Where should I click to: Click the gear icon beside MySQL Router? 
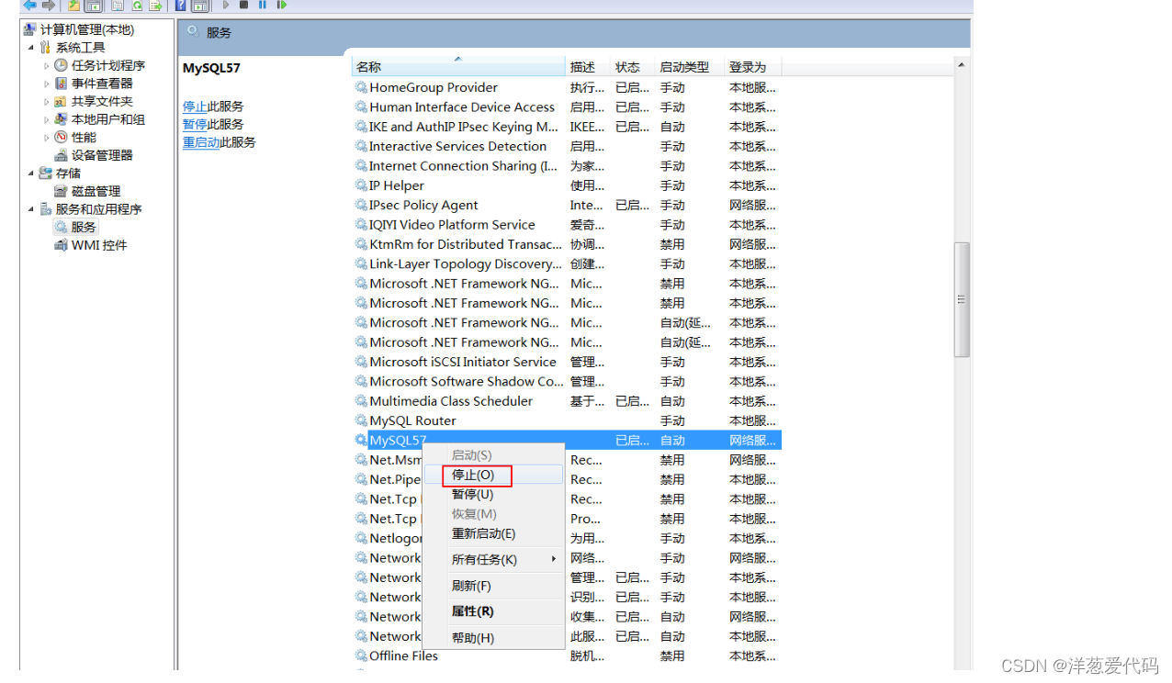[x=361, y=420]
